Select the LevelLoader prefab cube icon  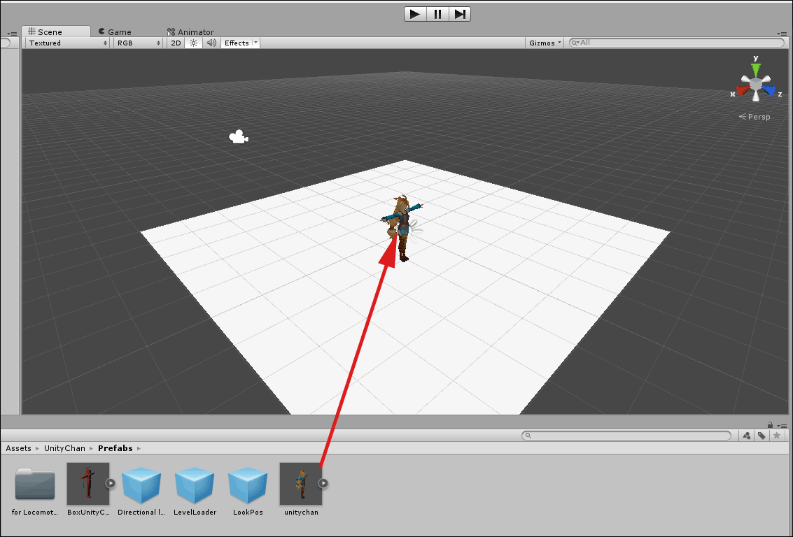point(195,485)
